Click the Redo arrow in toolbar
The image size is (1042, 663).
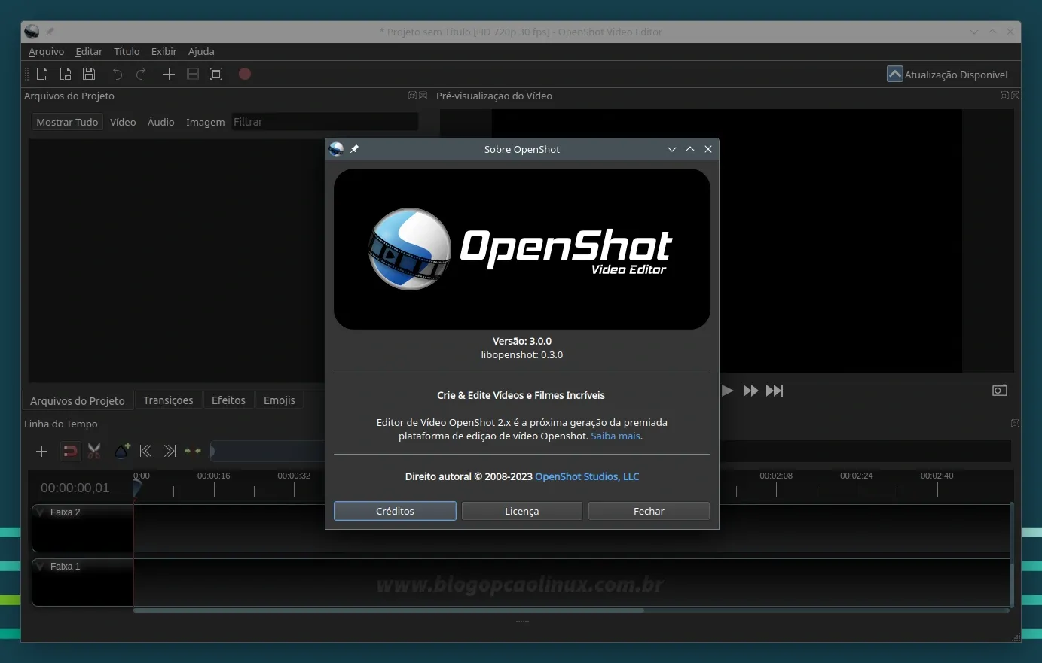[141, 74]
